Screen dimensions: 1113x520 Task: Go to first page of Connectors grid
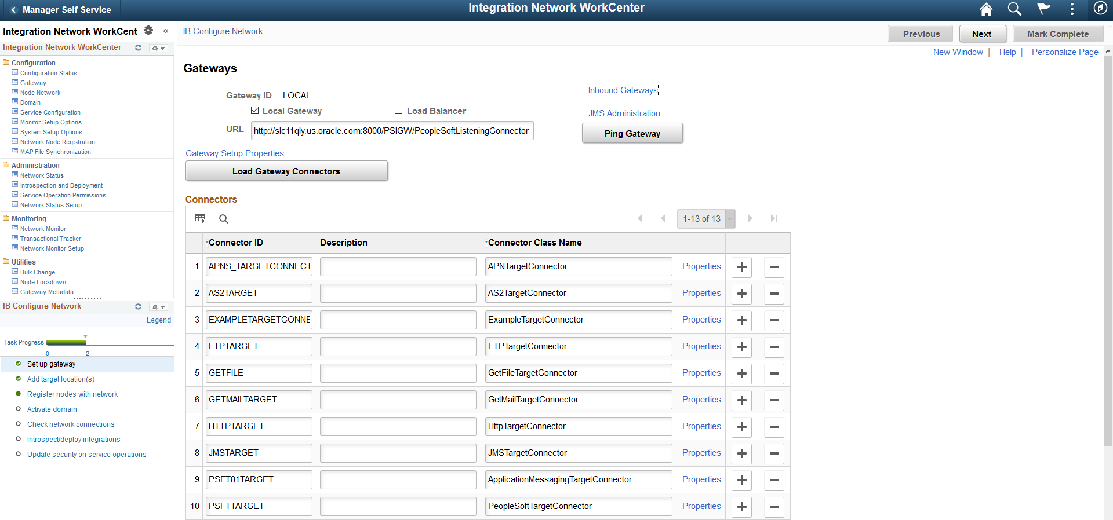coord(639,218)
